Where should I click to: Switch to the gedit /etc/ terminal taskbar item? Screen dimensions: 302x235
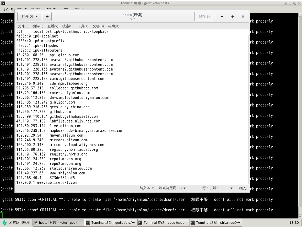click(111, 223)
